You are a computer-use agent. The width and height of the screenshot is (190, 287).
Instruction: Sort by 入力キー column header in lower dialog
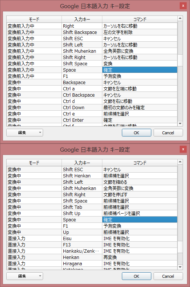pos(82,163)
